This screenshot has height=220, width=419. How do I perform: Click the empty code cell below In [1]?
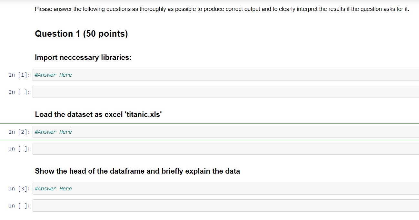(226, 92)
